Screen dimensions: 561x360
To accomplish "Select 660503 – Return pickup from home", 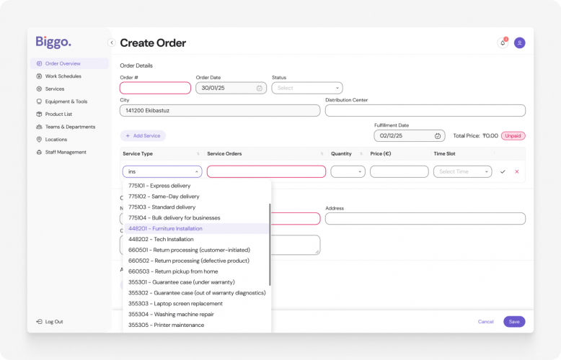I will (x=196, y=271).
